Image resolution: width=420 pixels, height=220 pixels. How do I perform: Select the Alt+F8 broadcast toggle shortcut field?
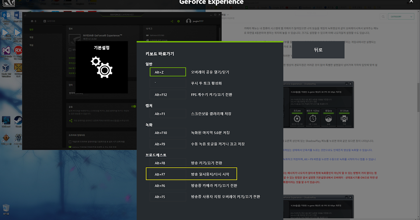click(168, 163)
